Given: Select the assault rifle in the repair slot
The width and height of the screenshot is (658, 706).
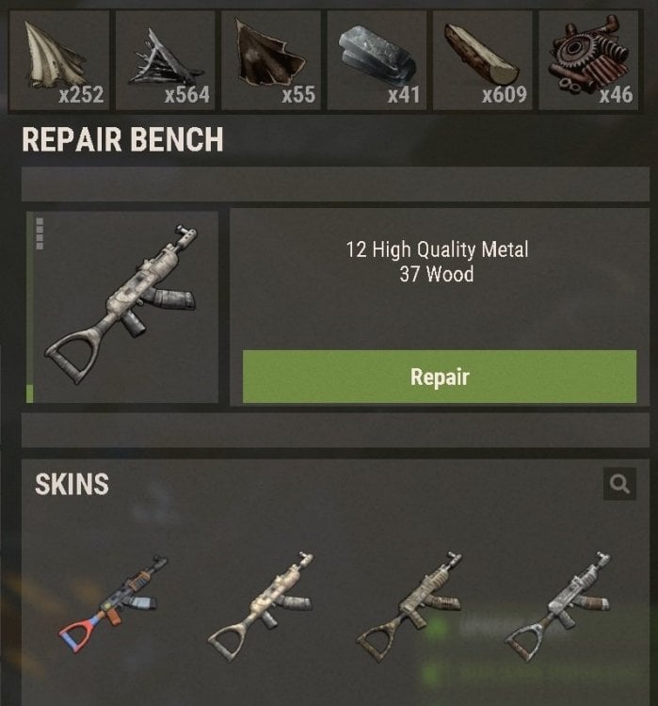Looking at the screenshot, I should 122,307.
